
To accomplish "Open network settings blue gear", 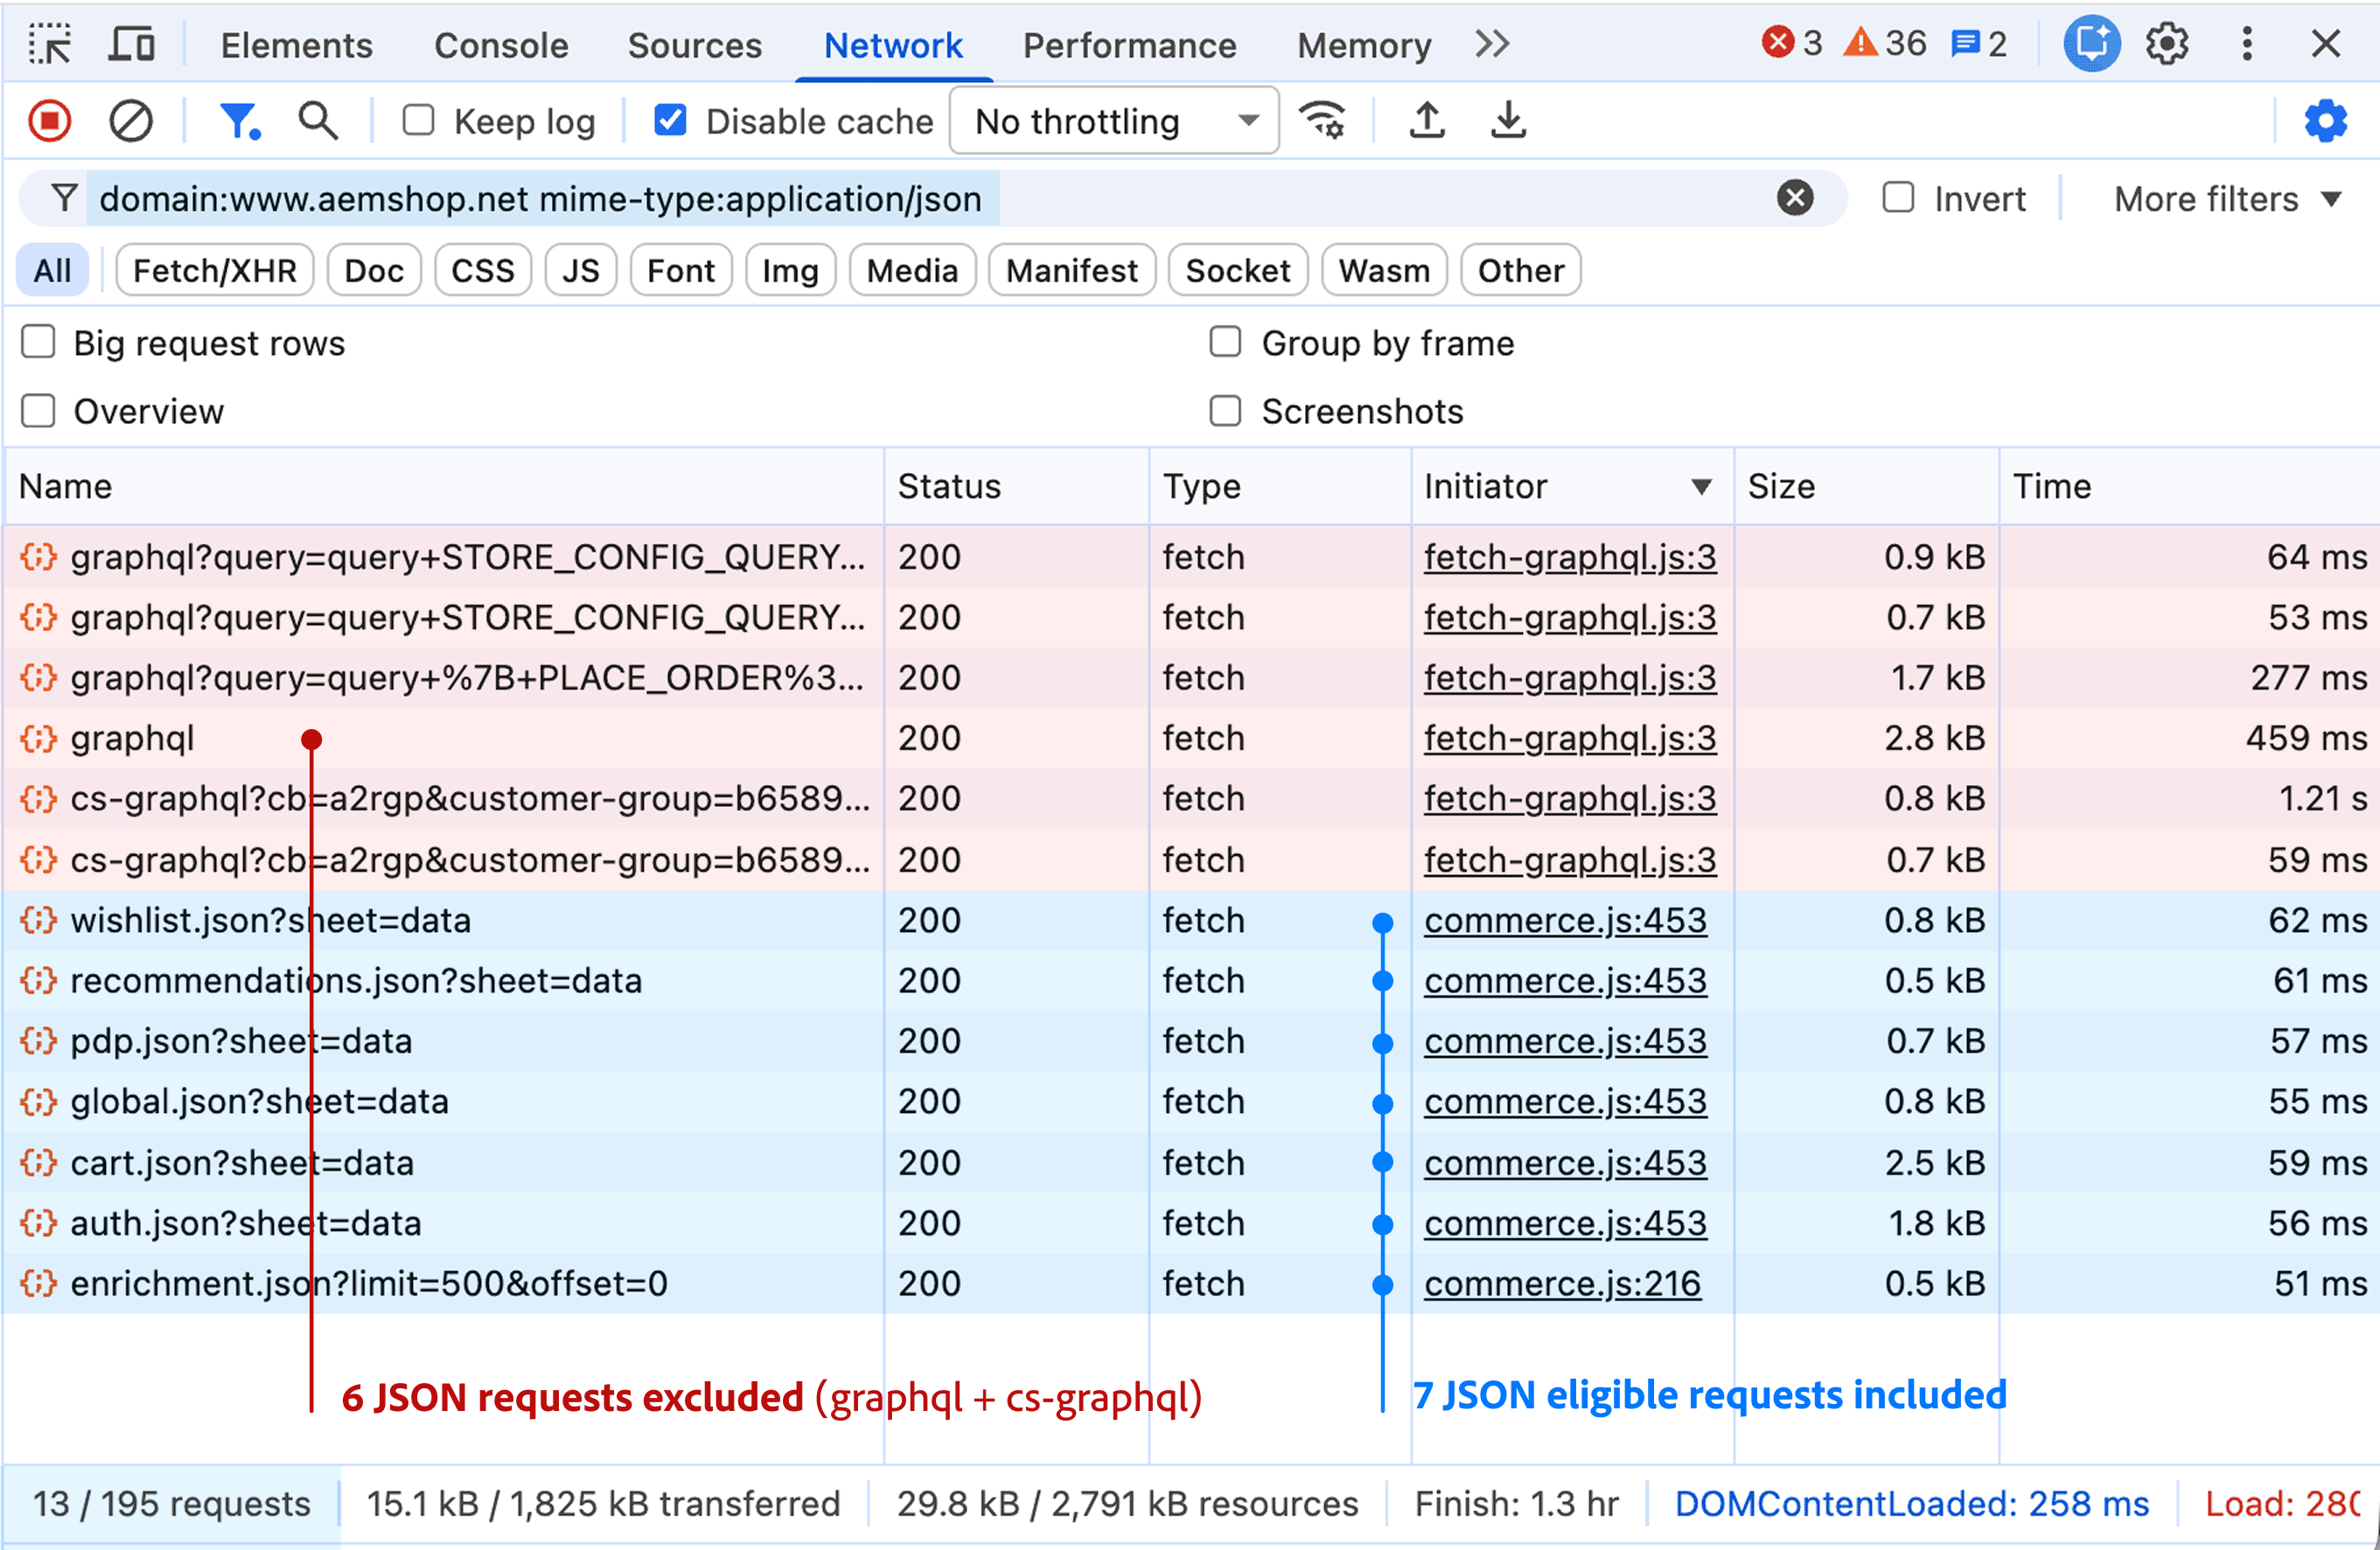I will click(x=2325, y=122).
